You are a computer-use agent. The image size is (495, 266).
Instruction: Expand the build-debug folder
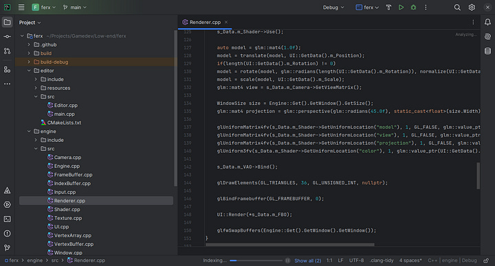click(29, 62)
